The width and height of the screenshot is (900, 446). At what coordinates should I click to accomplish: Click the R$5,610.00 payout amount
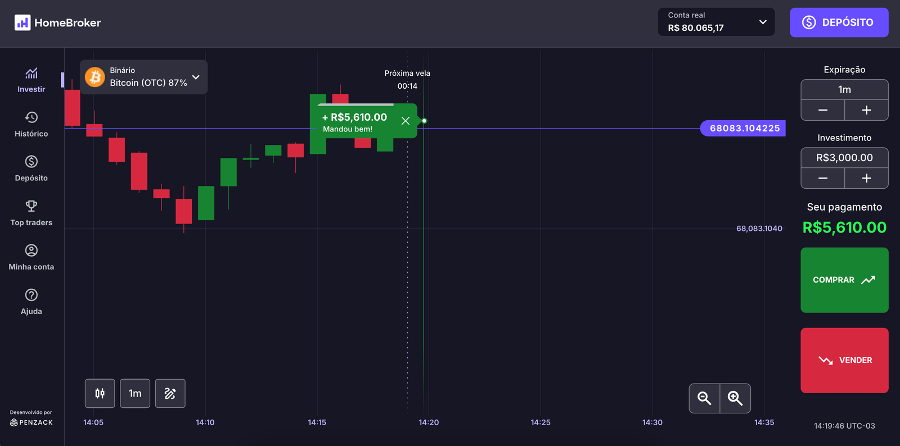(x=844, y=227)
